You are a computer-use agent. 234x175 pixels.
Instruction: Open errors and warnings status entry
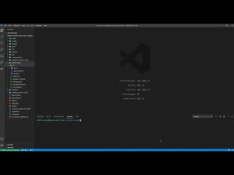pos(25,150)
